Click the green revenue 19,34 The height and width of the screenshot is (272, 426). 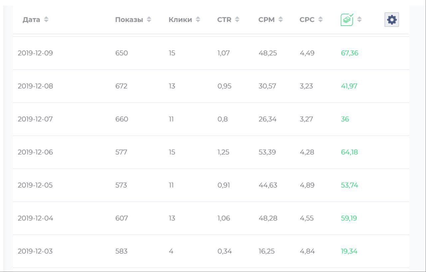tap(349, 251)
